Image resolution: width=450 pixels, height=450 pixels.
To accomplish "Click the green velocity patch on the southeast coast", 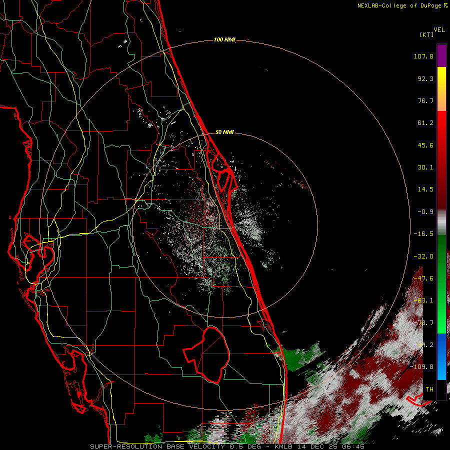I will 297,356.
